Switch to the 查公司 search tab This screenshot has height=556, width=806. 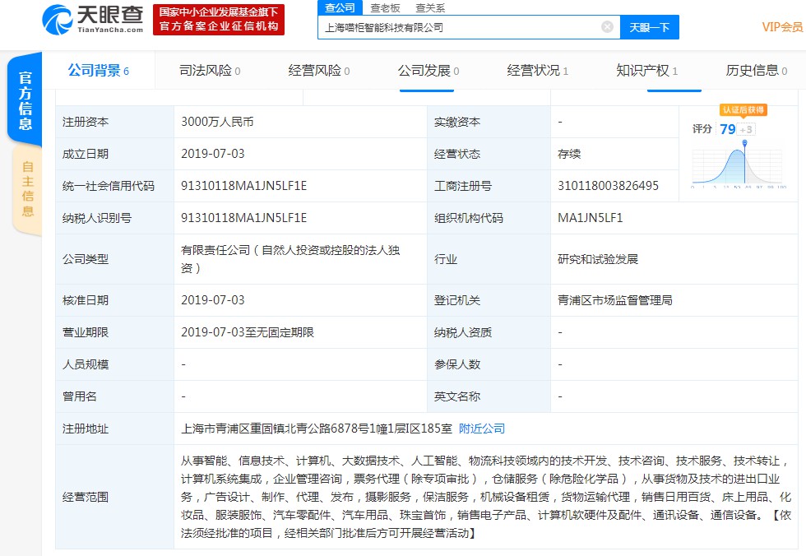coord(340,7)
